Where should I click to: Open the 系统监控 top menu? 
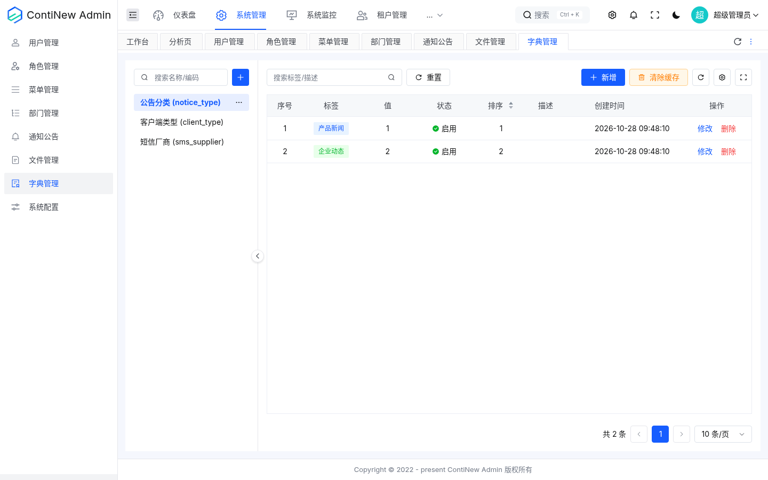311,15
